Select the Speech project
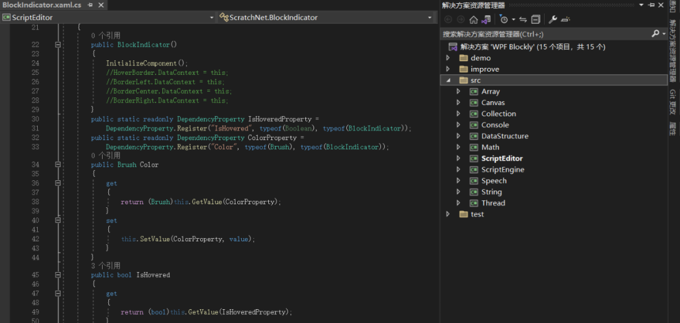The image size is (680, 323). [x=494, y=180]
